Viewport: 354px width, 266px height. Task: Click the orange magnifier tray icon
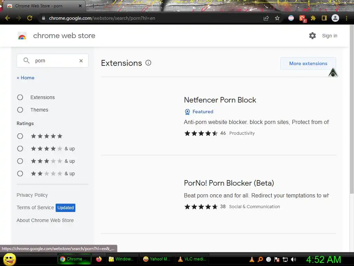(260, 259)
